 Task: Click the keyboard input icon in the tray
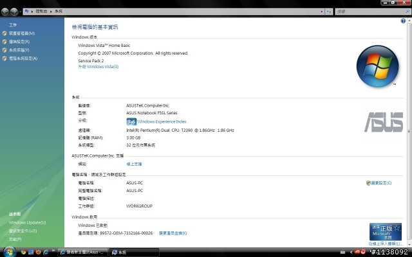[x=342, y=252]
